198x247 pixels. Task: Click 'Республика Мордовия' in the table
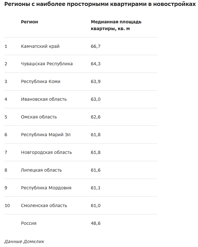point(46,188)
